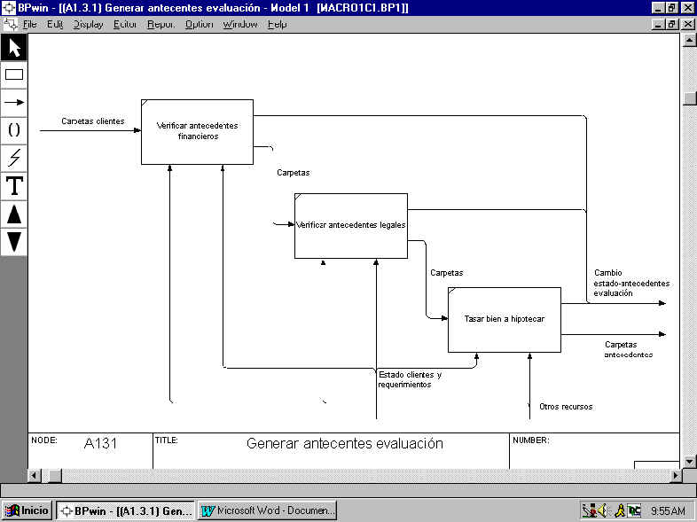Click the Carpetas label beside legales box
Screen dimensions: 697x522
[447, 273]
